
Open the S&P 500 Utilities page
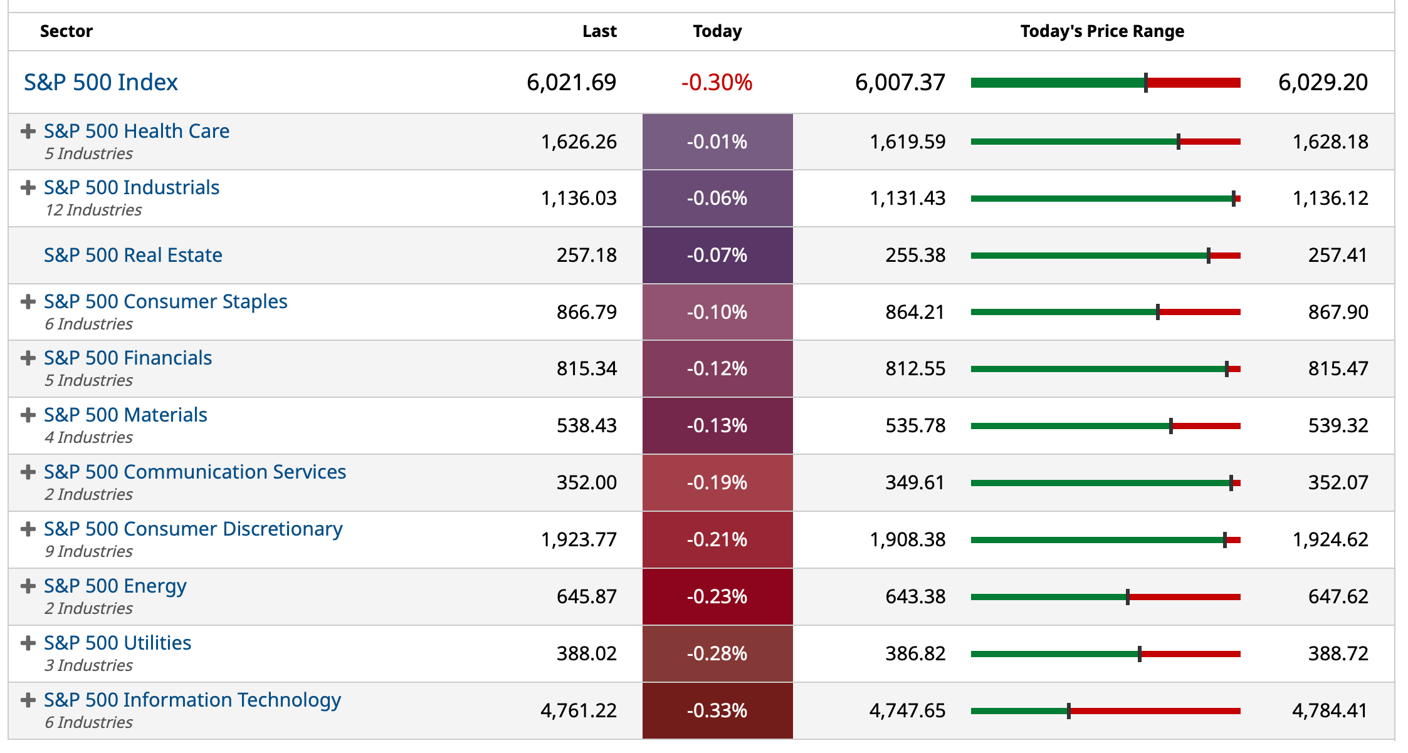point(117,642)
